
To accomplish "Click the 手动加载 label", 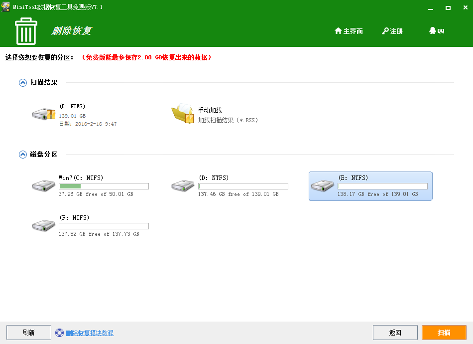I will click(x=210, y=110).
